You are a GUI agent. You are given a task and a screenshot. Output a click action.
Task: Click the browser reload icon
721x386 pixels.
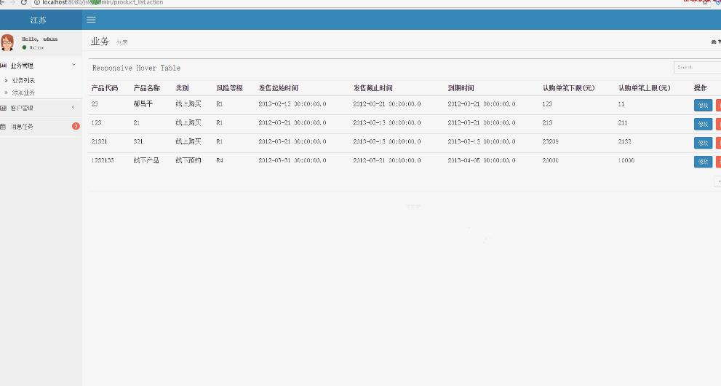pyautogui.click(x=23, y=2)
